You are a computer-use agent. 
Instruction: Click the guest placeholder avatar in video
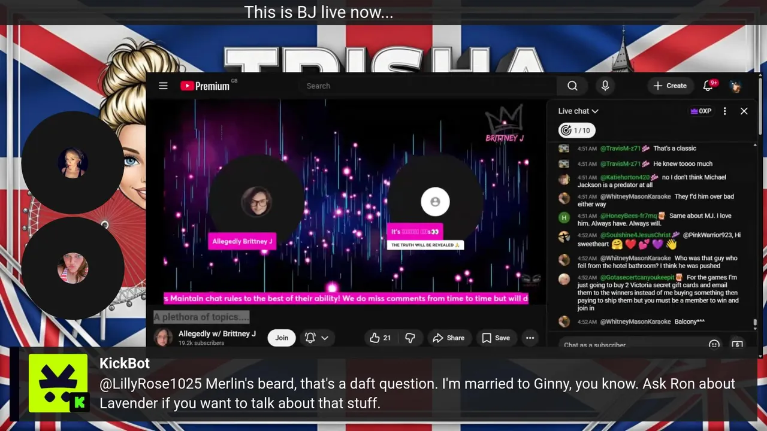coord(435,202)
